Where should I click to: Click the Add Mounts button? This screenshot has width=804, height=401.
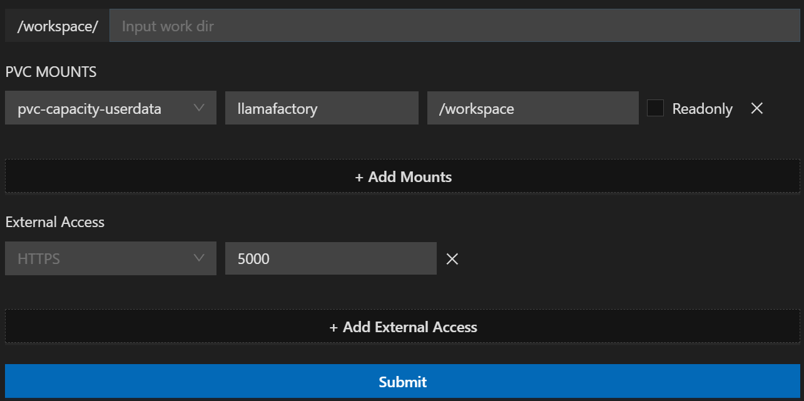click(402, 177)
